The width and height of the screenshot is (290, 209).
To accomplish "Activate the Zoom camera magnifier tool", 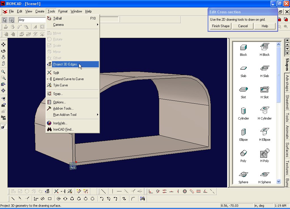I will (3, 72).
